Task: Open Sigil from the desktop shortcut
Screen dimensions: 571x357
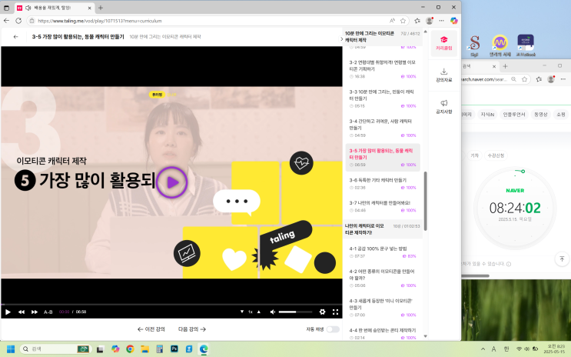Action: 474,45
